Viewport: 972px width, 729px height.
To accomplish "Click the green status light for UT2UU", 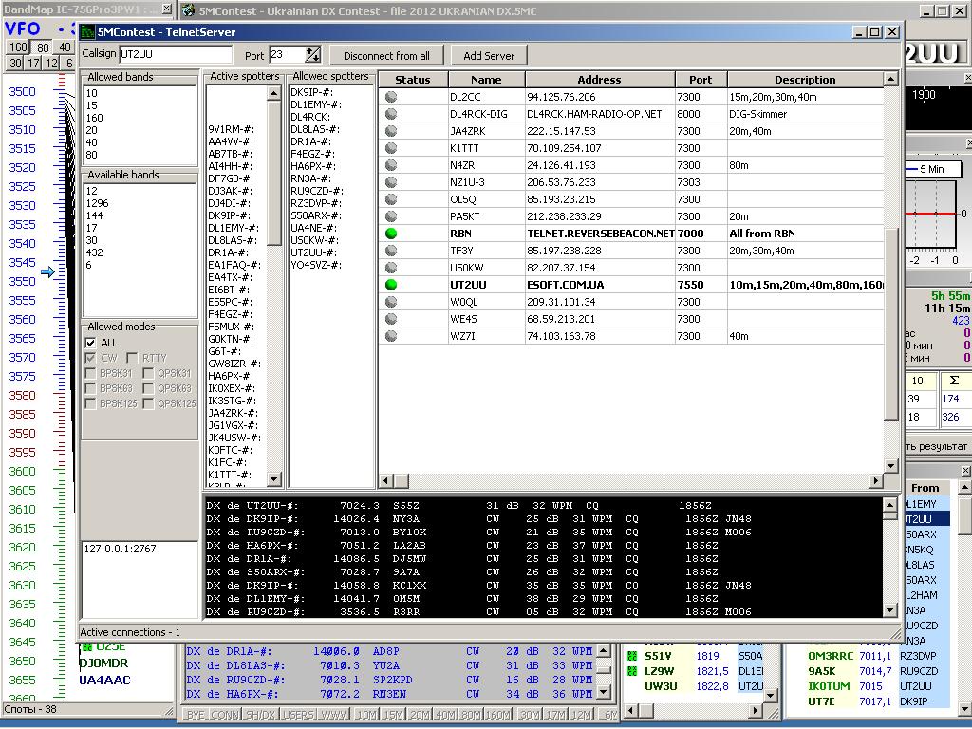I will coord(391,285).
